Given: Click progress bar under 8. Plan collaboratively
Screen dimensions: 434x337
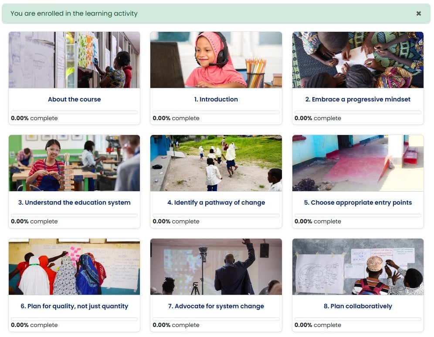Looking at the screenshot, I should click(x=358, y=319).
